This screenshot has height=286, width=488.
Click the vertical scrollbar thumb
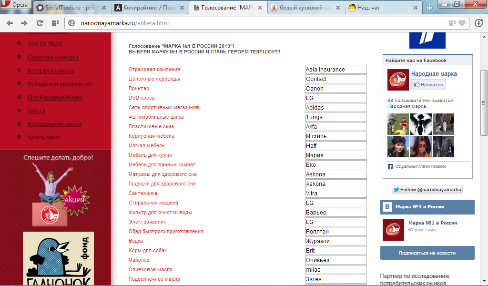484,102
